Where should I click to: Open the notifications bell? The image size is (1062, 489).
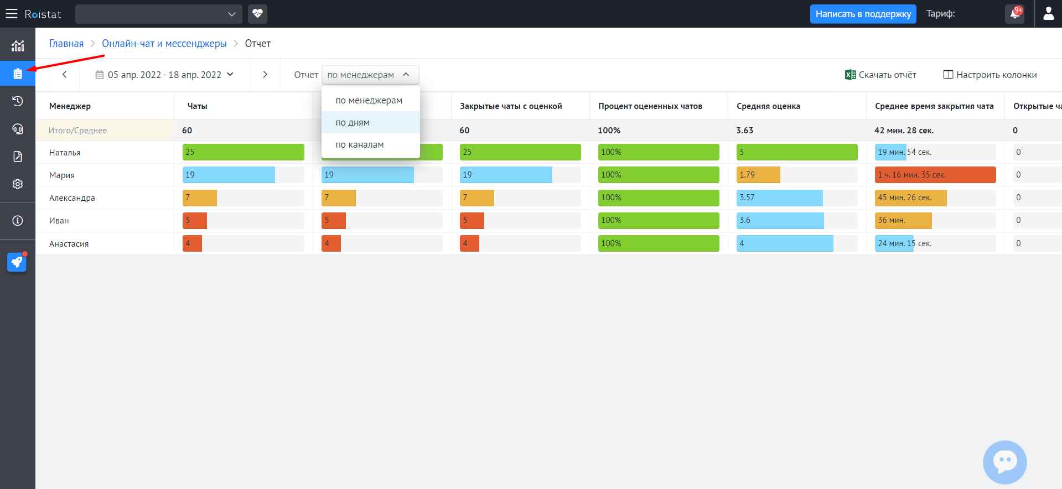click(x=1014, y=14)
